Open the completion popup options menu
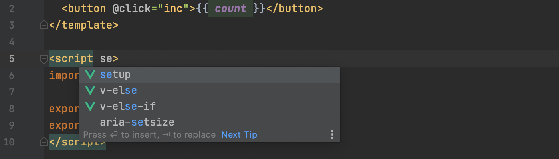 tap(332, 135)
